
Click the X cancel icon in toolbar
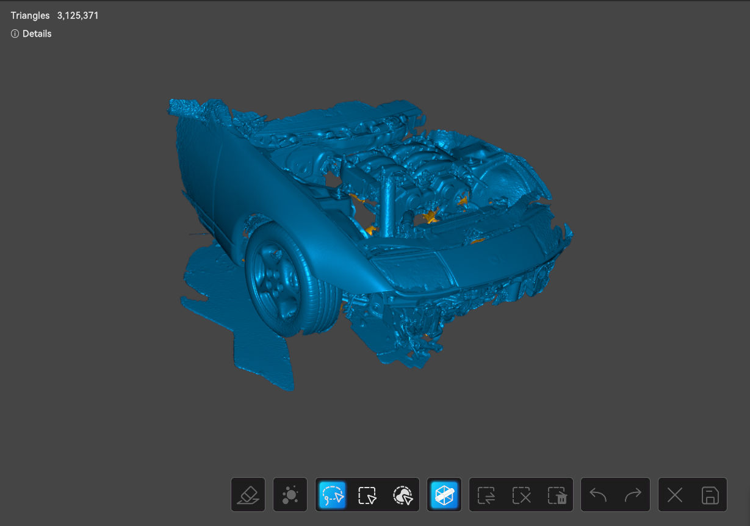675,495
